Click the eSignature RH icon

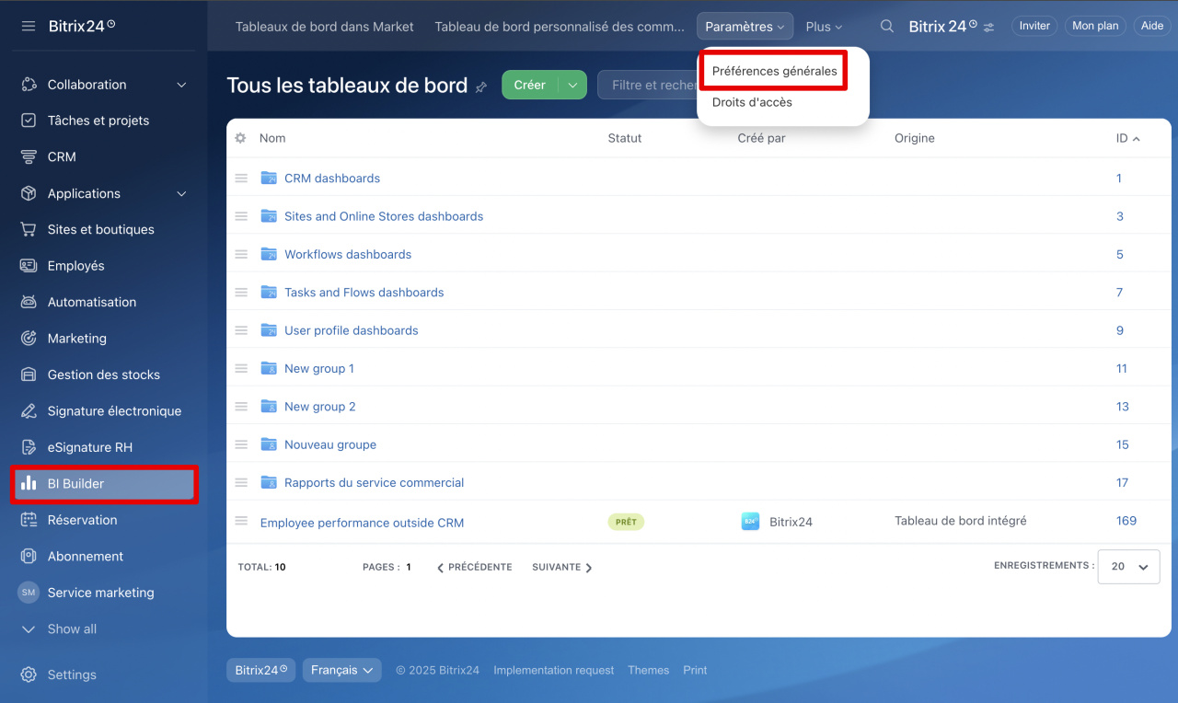[x=29, y=447]
